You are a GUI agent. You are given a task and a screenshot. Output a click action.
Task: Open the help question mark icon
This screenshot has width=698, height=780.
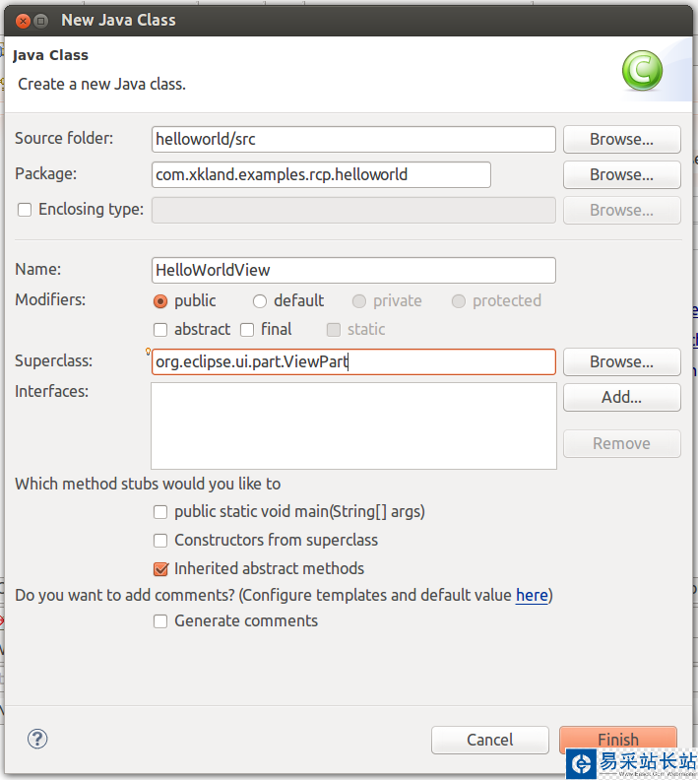pyautogui.click(x=37, y=739)
